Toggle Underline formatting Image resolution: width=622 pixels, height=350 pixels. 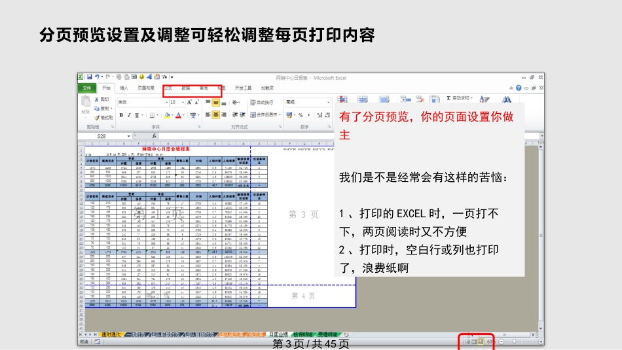pyautogui.click(x=137, y=115)
